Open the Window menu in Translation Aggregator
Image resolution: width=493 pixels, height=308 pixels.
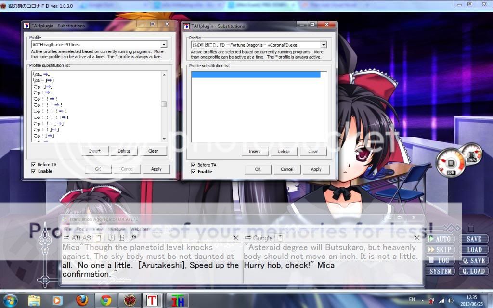116,229
